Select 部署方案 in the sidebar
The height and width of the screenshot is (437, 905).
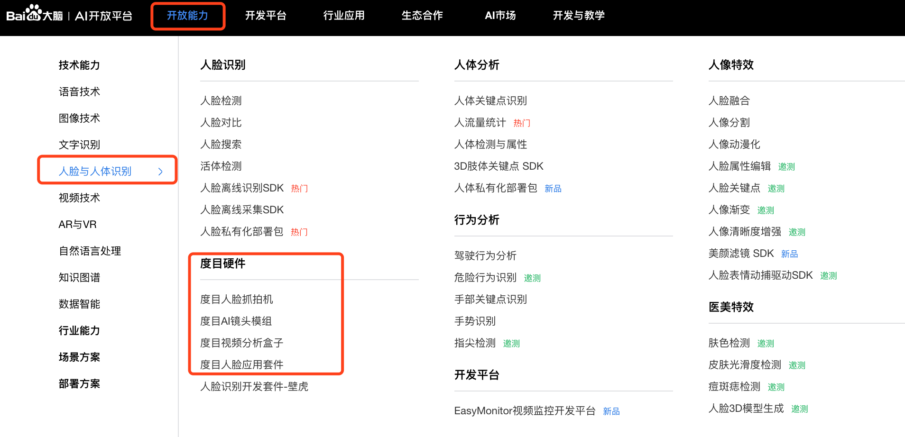(x=79, y=383)
